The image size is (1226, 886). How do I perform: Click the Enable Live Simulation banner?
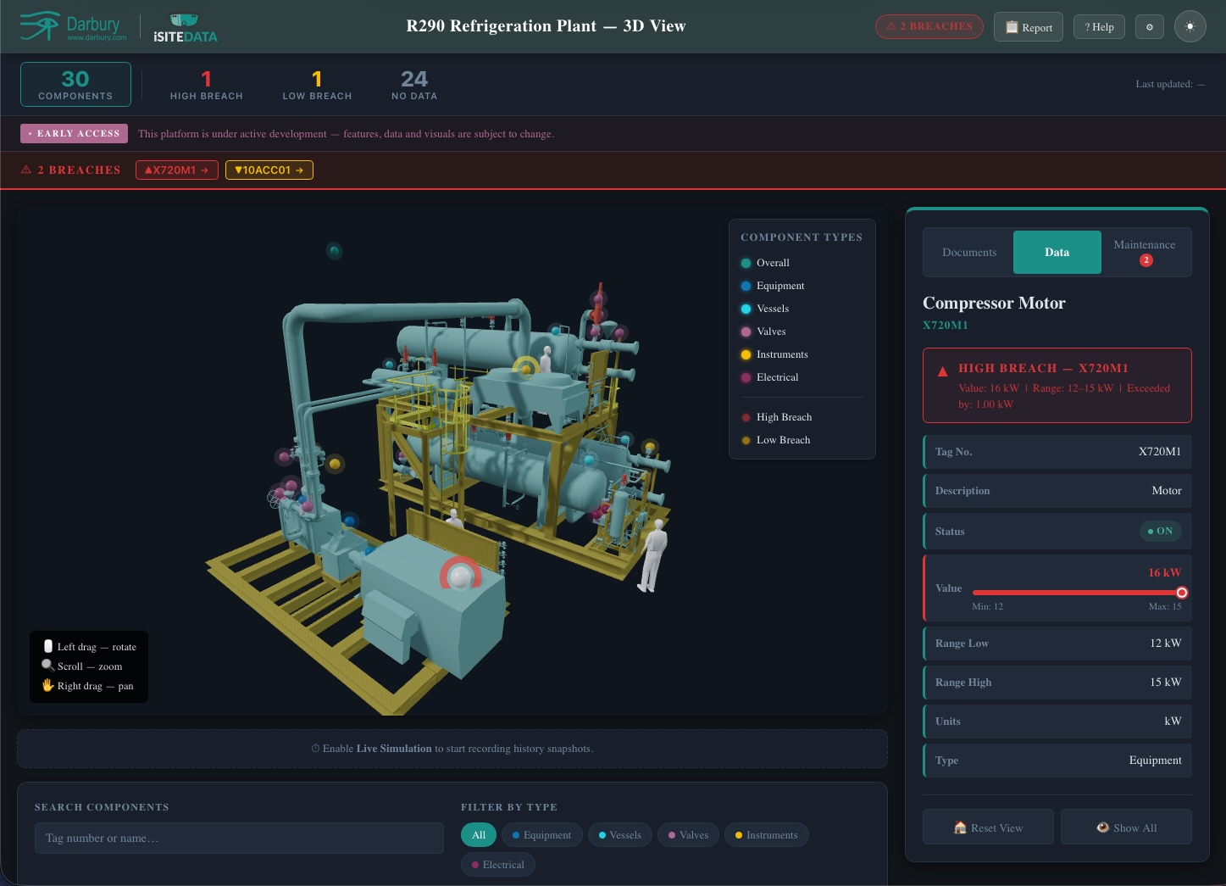(452, 749)
